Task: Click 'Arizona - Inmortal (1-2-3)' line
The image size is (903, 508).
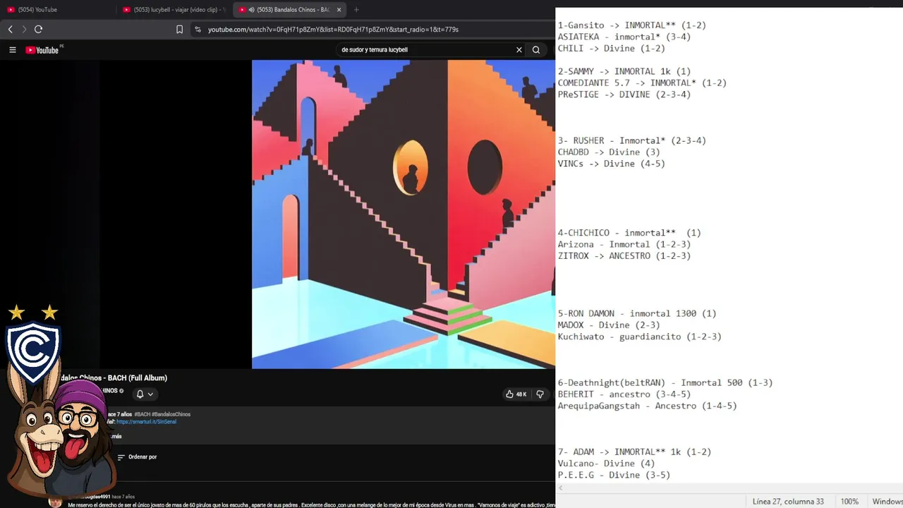Action: pyautogui.click(x=624, y=245)
